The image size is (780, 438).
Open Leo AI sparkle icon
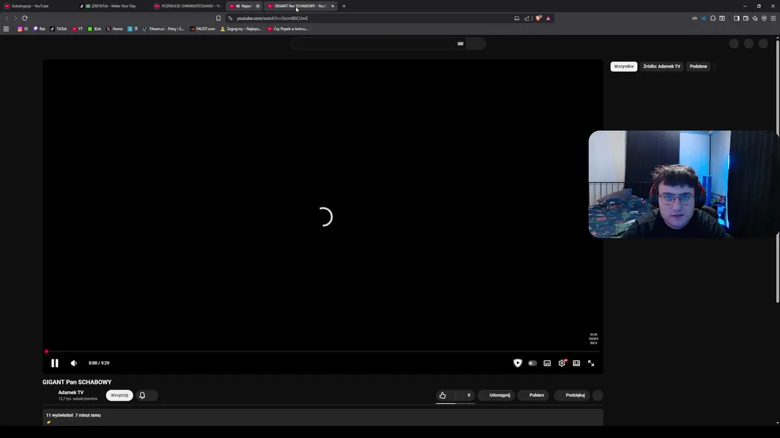pyautogui.click(x=754, y=18)
